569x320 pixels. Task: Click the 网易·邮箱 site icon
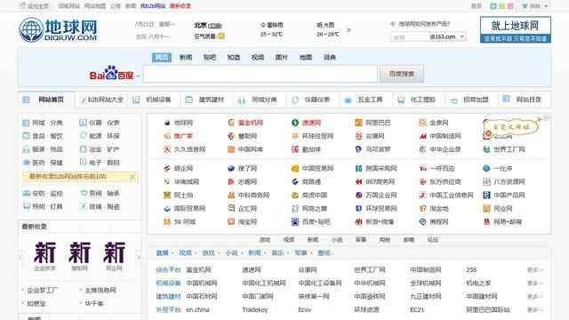(x=486, y=221)
